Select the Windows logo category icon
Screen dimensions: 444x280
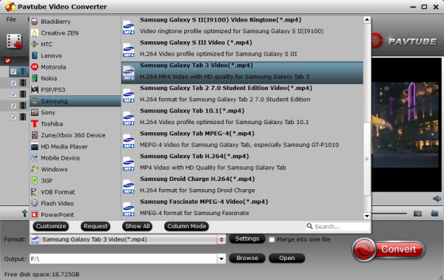point(35,169)
